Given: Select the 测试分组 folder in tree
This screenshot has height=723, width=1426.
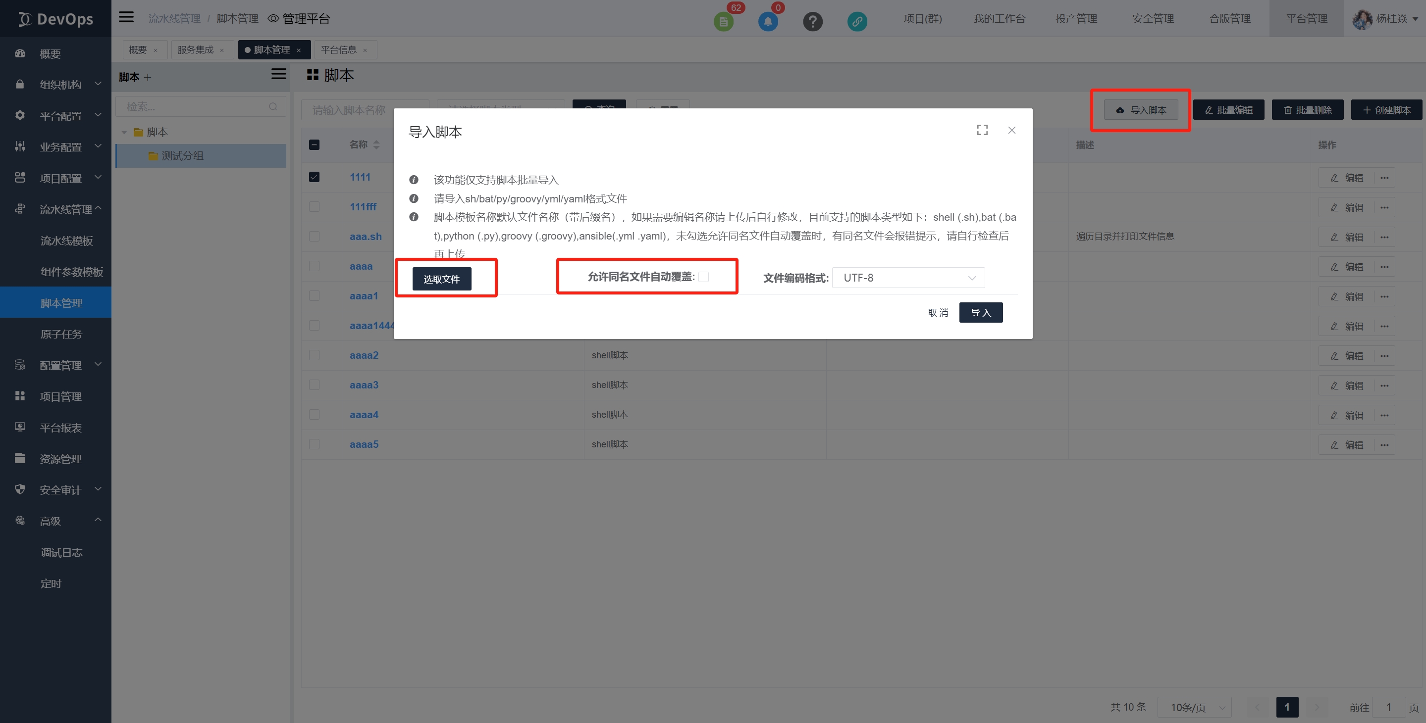Looking at the screenshot, I should [x=183, y=156].
